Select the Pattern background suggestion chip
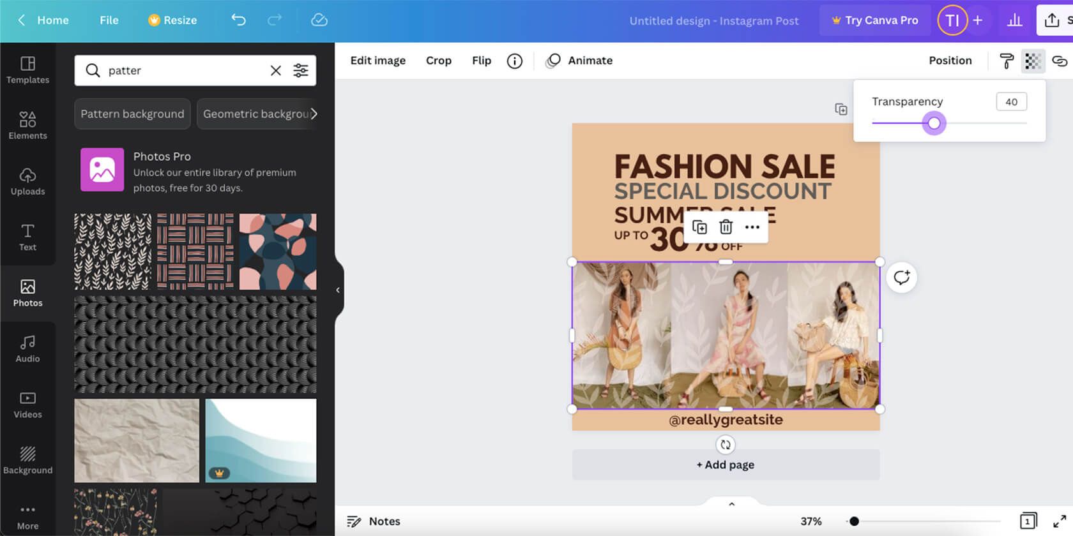The height and width of the screenshot is (536, 1073). click(x=132, y=114)
